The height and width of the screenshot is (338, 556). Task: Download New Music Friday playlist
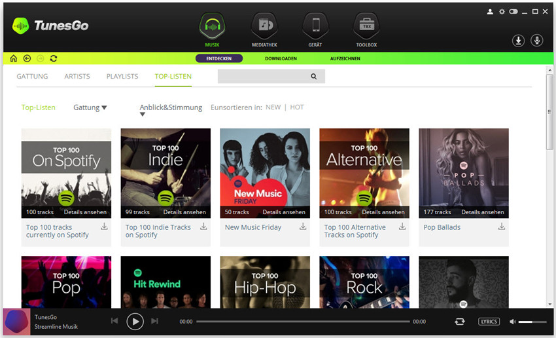[303, 227]
